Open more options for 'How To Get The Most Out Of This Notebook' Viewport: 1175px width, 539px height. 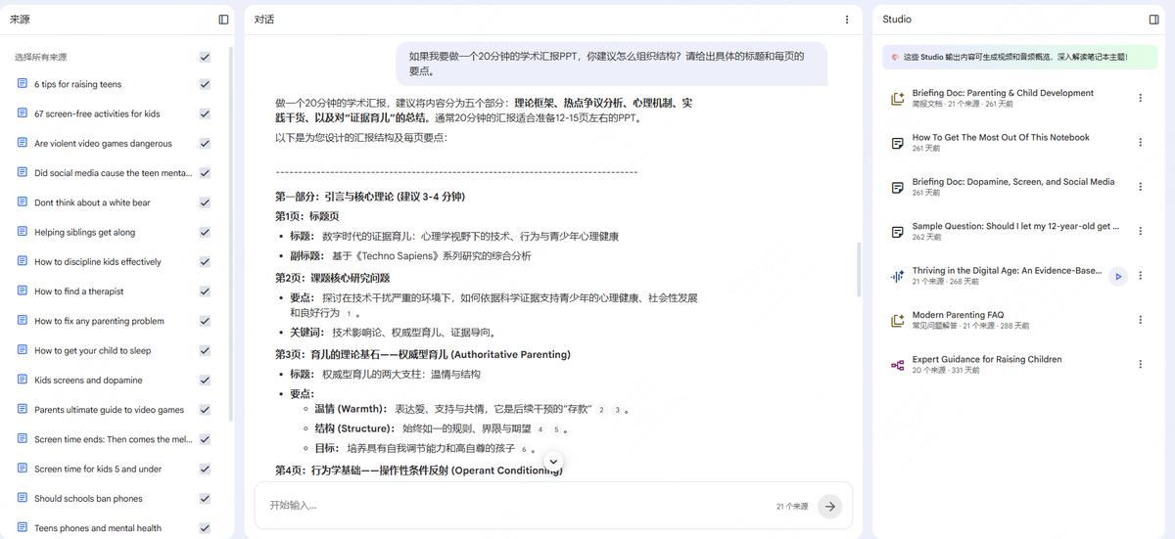(1140, 143)
